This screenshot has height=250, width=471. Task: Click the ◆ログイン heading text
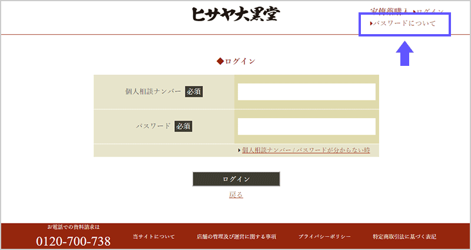click(x=236, y=61)
